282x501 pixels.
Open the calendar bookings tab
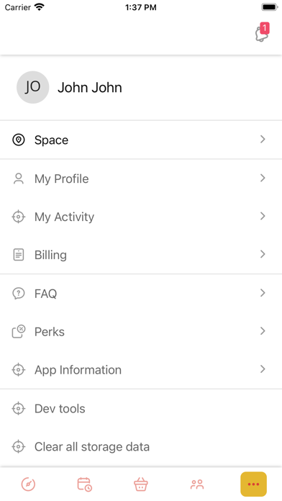[x=85, y=484]
